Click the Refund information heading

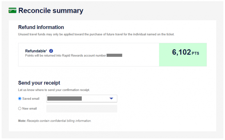point(41,27)
